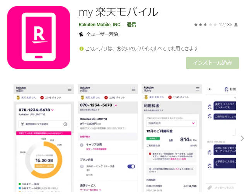Toggle the 海外ローミング switch
Screen dimensions: 249x194
pos(131,167)
